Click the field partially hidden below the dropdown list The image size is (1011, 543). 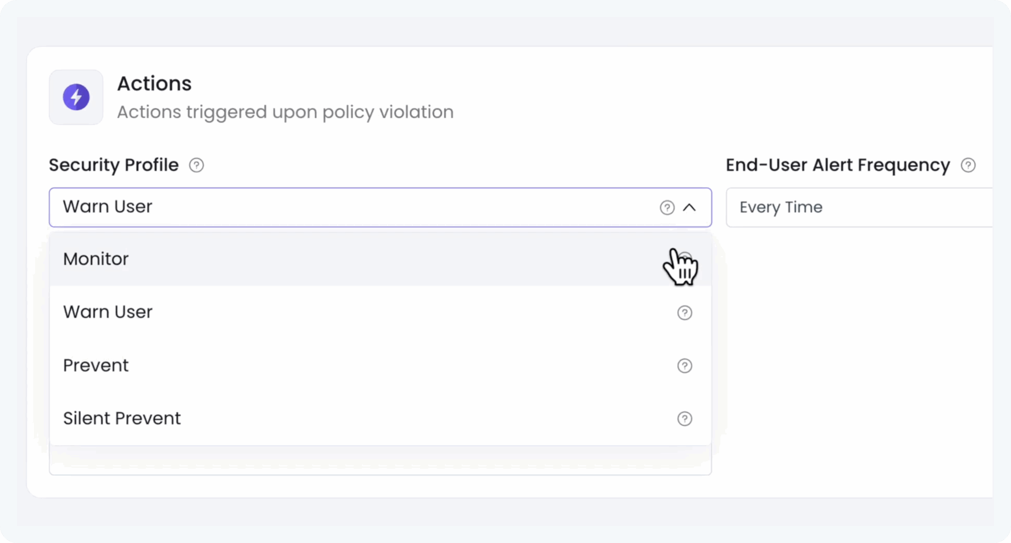(x=380, y=462)
